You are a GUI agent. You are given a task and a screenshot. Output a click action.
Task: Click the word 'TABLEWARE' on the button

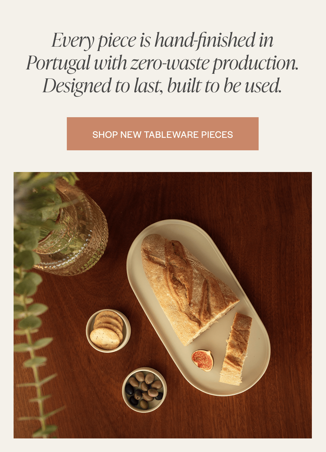[x=167, y=135]
